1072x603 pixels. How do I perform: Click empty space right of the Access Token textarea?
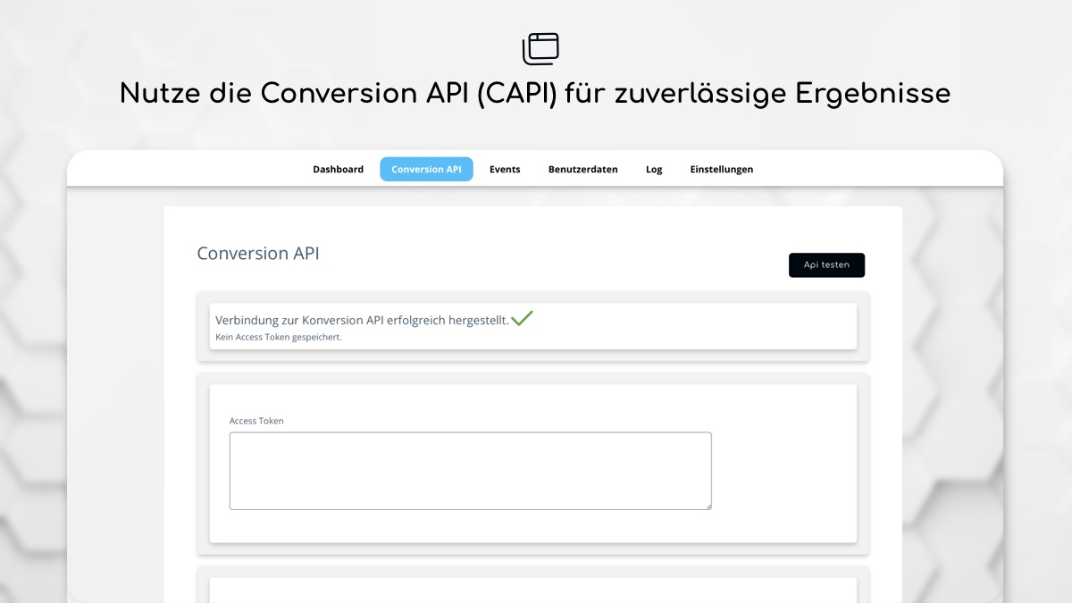(782, 471)
